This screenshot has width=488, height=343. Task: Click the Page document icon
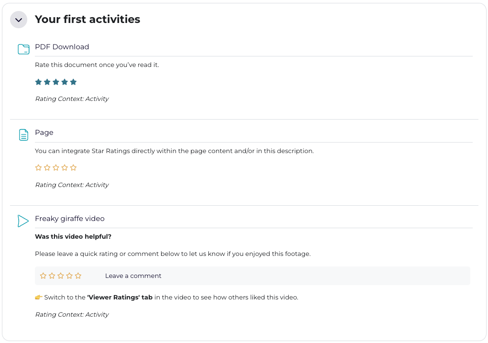23,135
